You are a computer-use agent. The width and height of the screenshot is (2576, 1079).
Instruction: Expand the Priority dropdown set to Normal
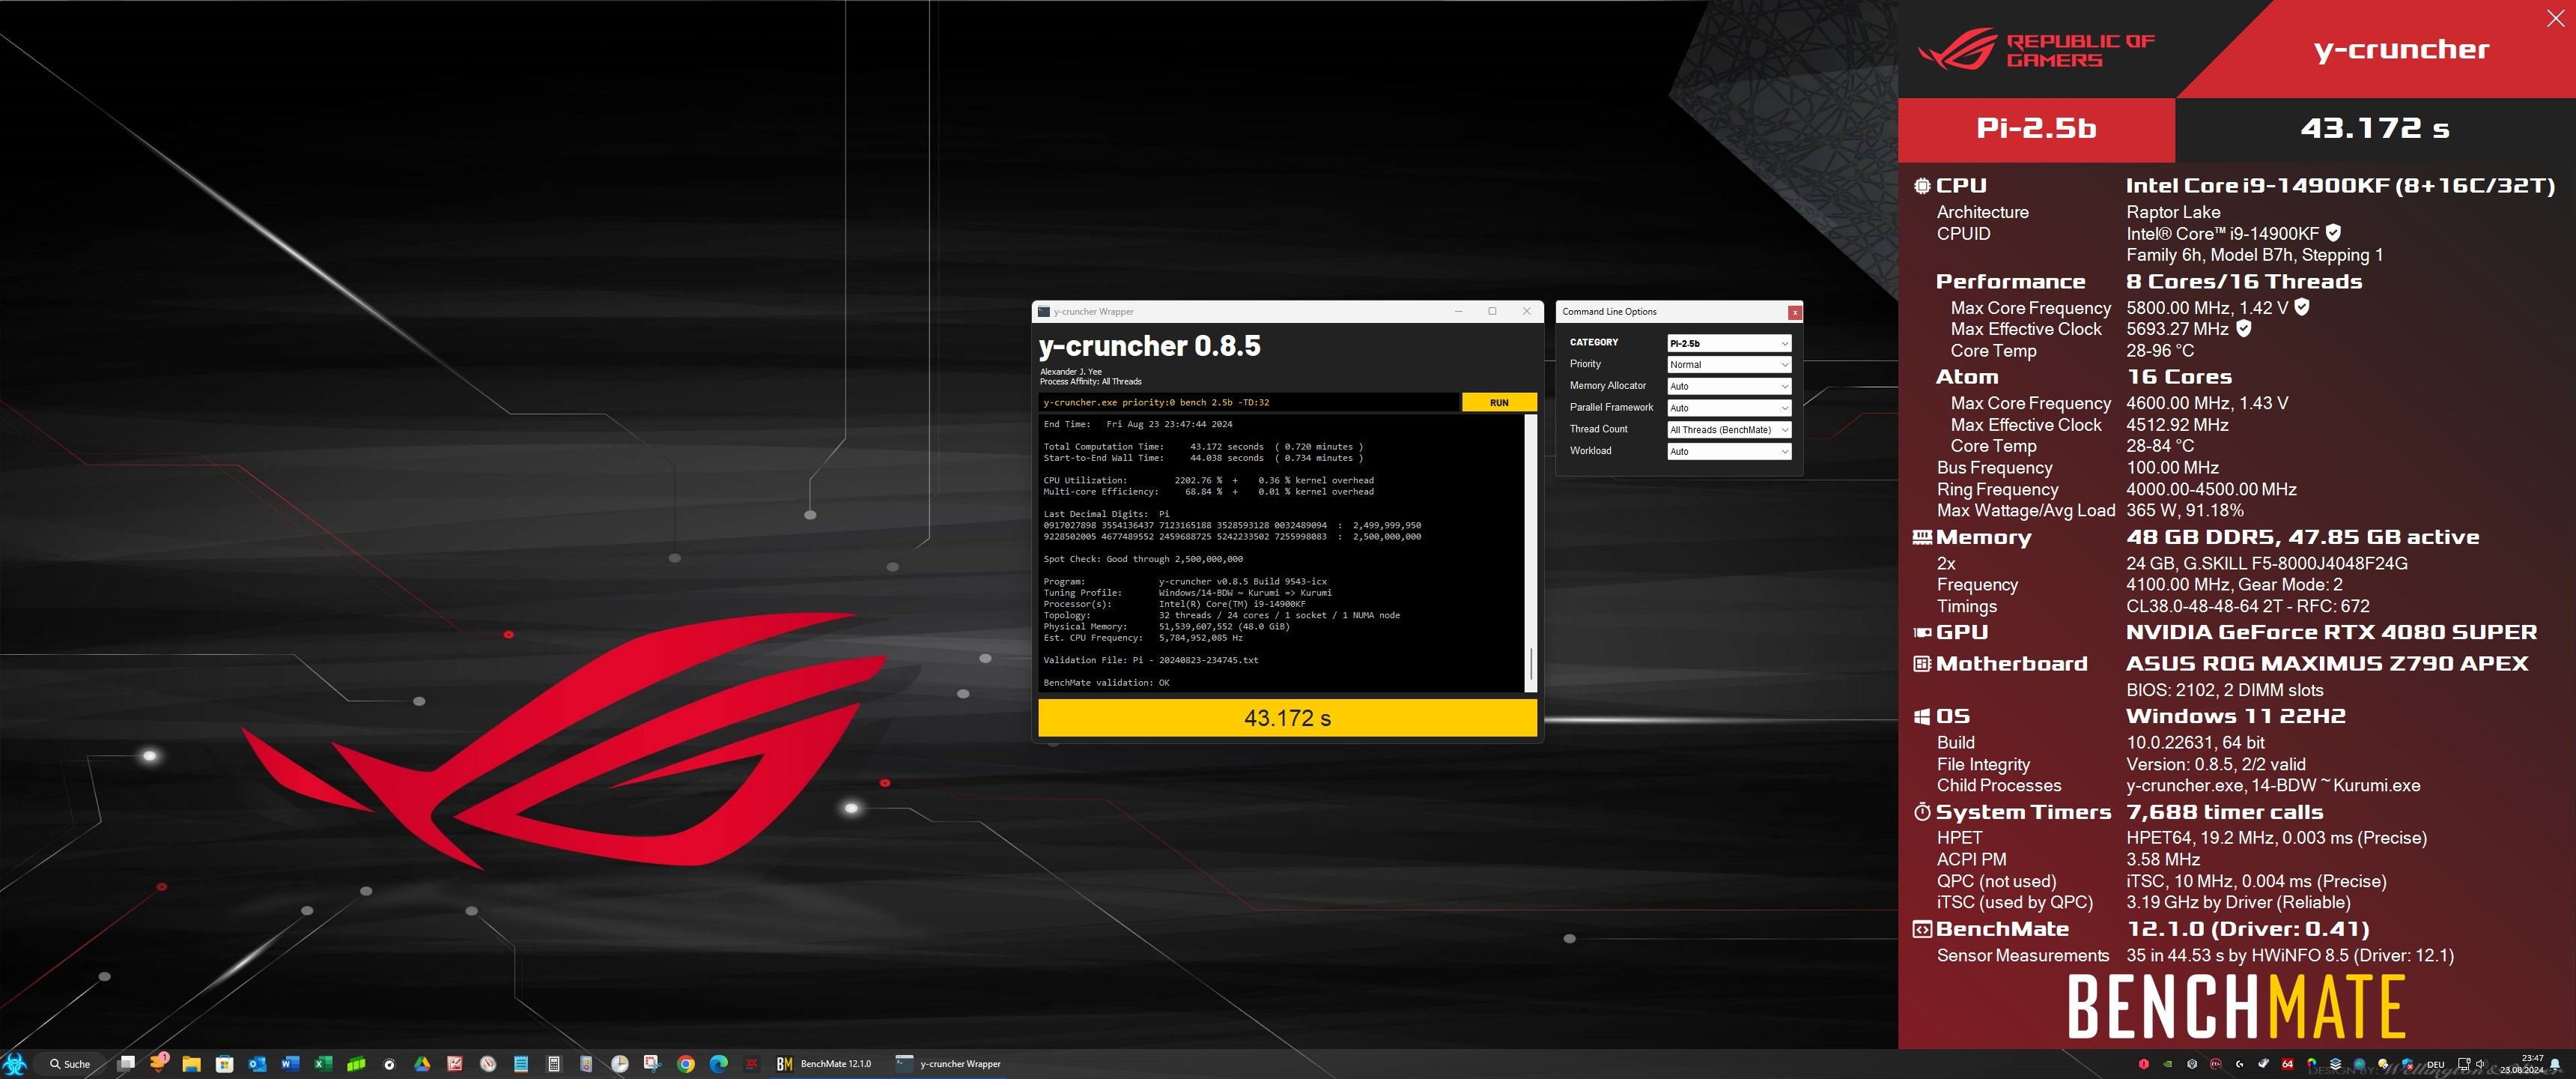pyautogui.click(x=1728, y=364)
